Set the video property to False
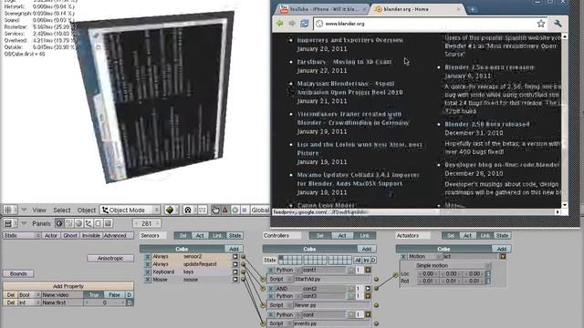Screen dimensions: 584x328 point(114,294)
